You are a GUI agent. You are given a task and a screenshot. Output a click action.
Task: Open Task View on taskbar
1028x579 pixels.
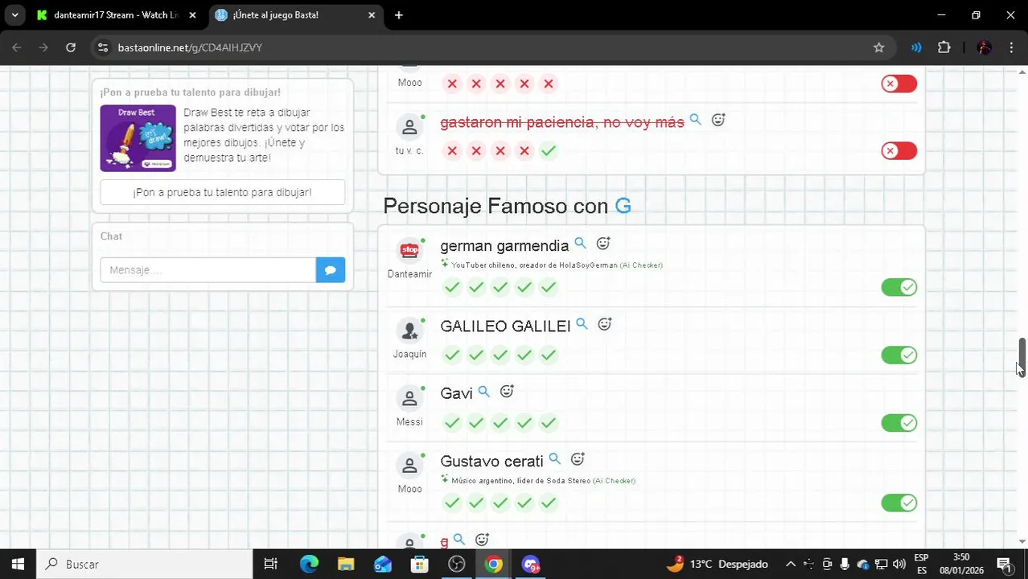pyautogui.click(x=271, y=565)
